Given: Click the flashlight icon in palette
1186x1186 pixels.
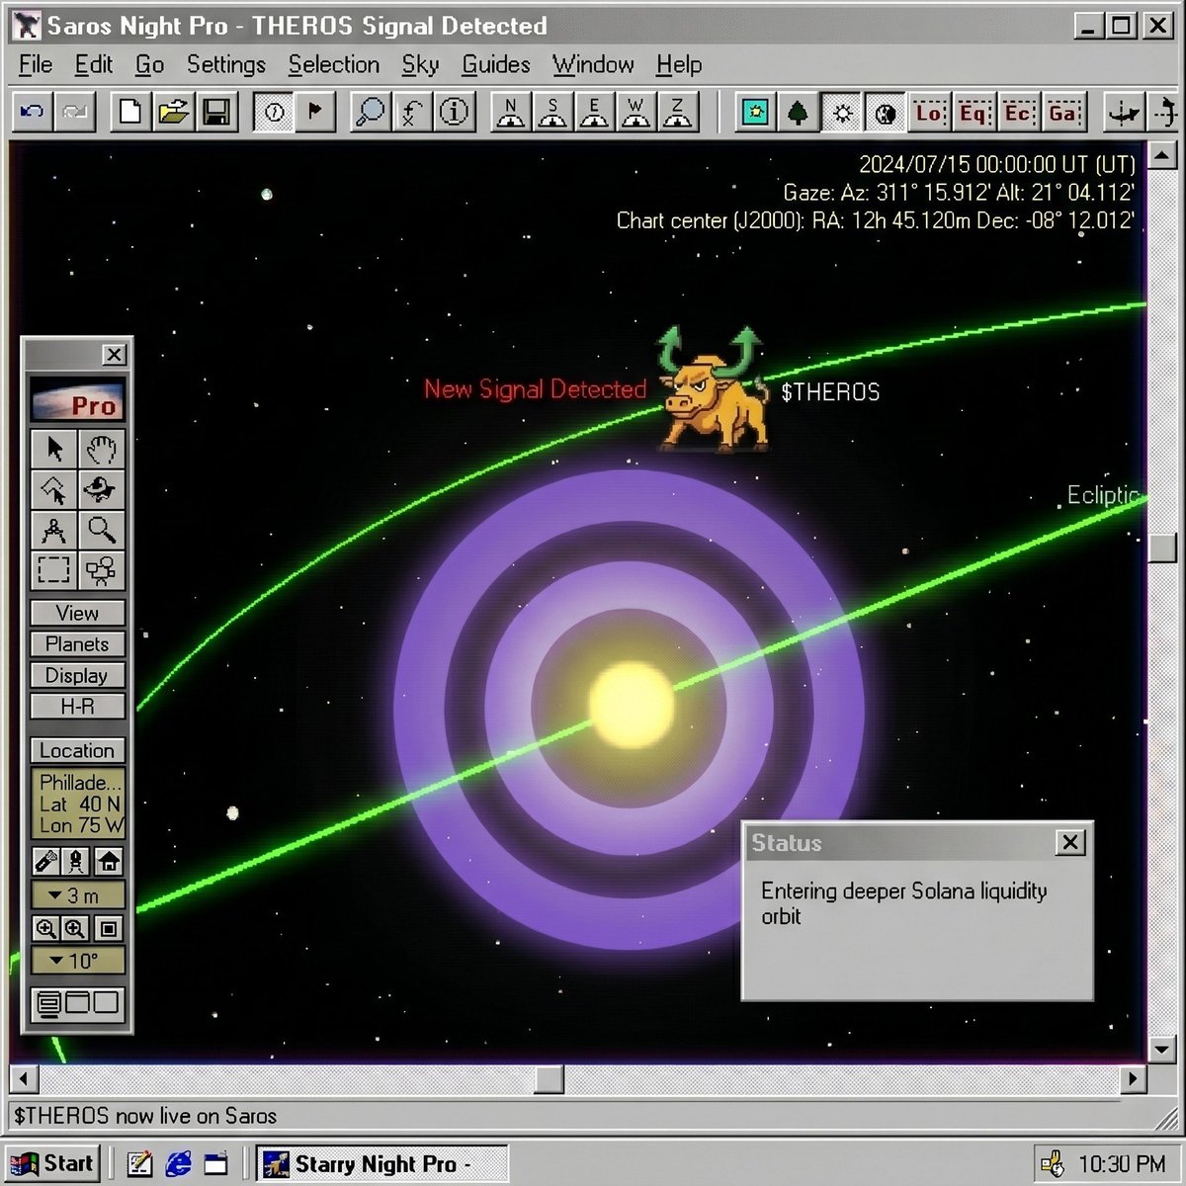Looking at the screenshot, I should pos(45,862).
